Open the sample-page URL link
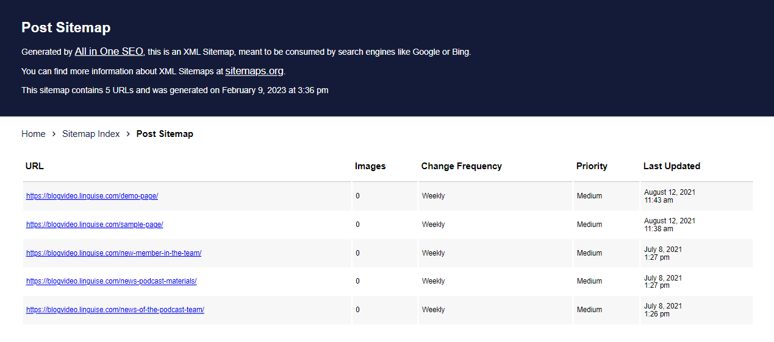Screen dimensions: 774x342 95,225
